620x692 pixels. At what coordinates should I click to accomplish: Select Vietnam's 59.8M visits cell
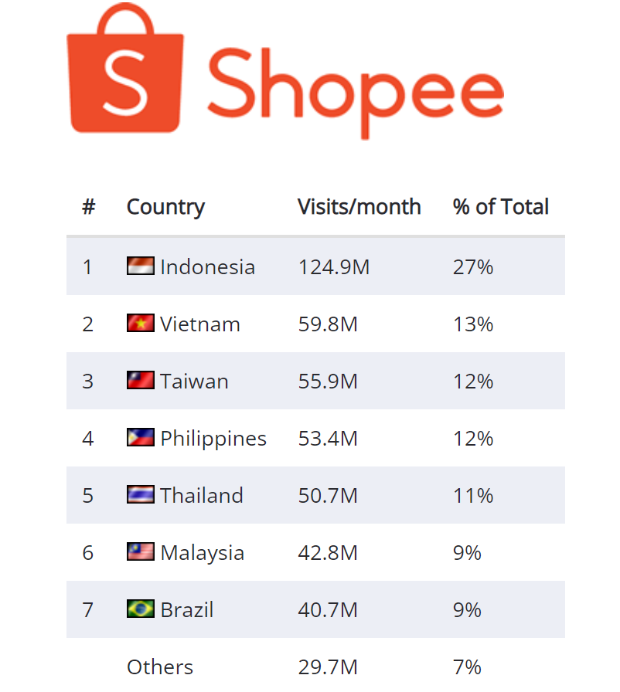328,324
